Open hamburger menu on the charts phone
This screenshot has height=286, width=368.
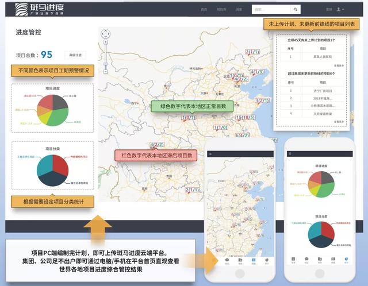point(290,154)
